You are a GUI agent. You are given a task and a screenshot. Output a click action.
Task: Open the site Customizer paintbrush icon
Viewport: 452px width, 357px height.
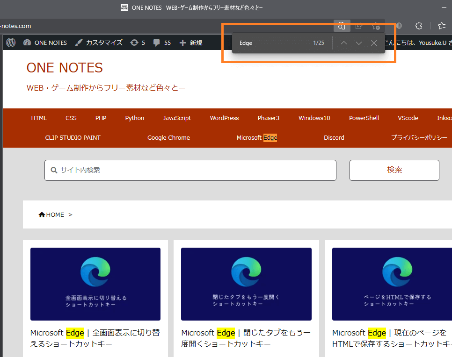click(x=79, y=43)
